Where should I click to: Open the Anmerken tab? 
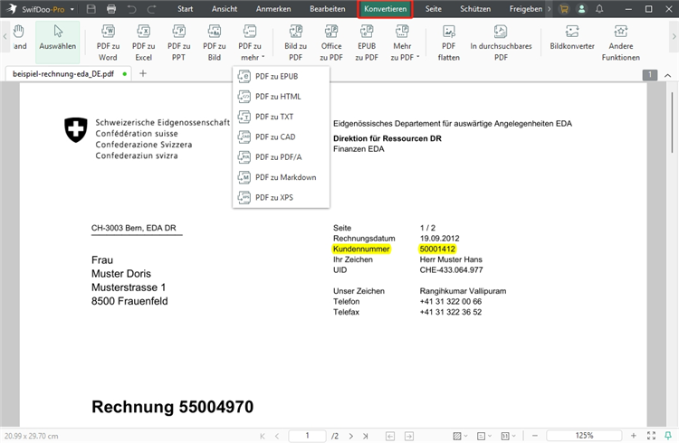click(273, 9)
